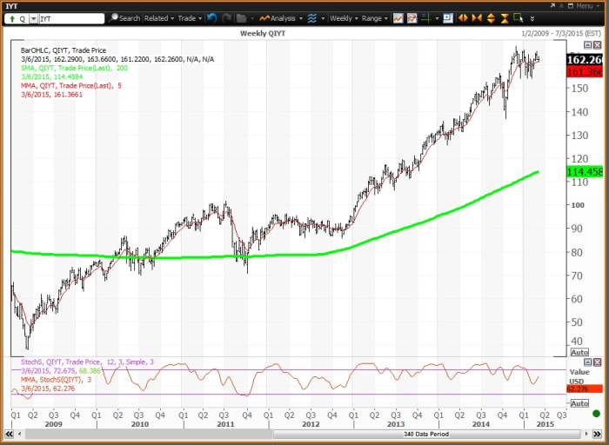
Task: Expand the Weekly interval dropdown
Action: [343, 17]
